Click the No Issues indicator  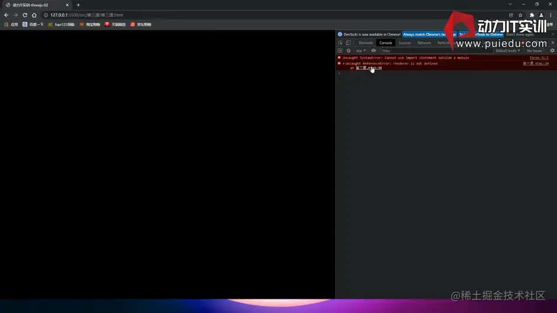535,51
